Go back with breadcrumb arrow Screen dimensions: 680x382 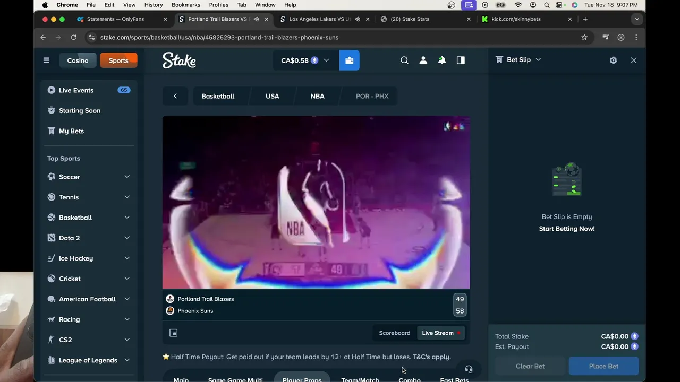pos(175,96)
